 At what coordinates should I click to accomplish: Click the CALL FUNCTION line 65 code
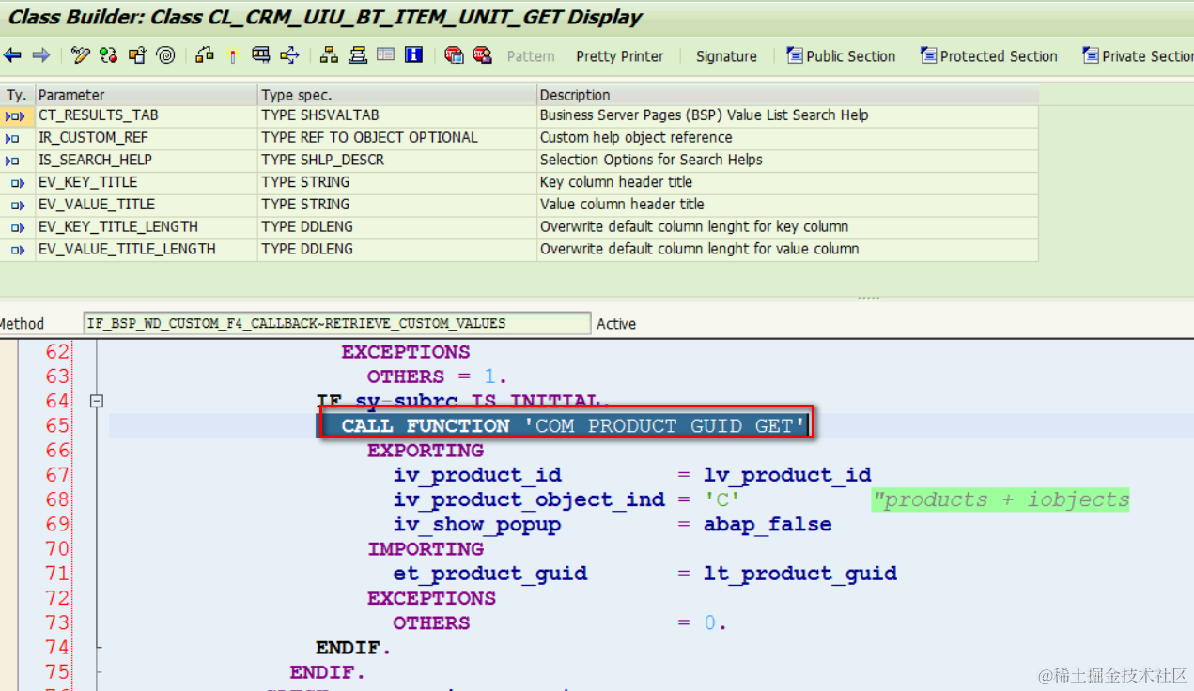[573, 426]
